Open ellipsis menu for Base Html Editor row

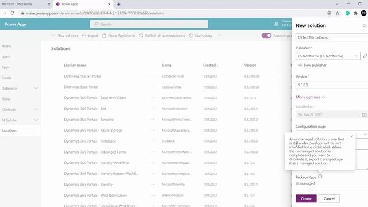[x=154, y=98]
